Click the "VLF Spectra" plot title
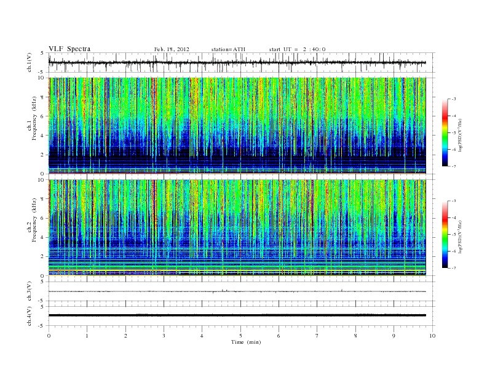487x377 pixels. (69, 49)
